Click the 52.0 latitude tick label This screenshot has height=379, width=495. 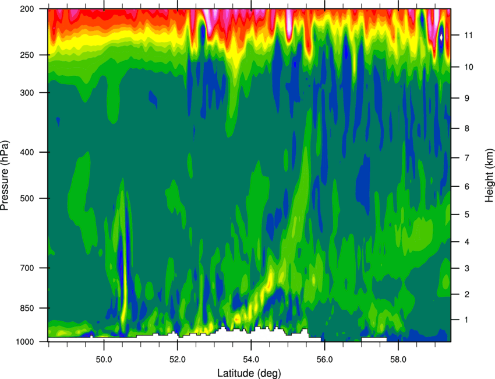[178, 359]
